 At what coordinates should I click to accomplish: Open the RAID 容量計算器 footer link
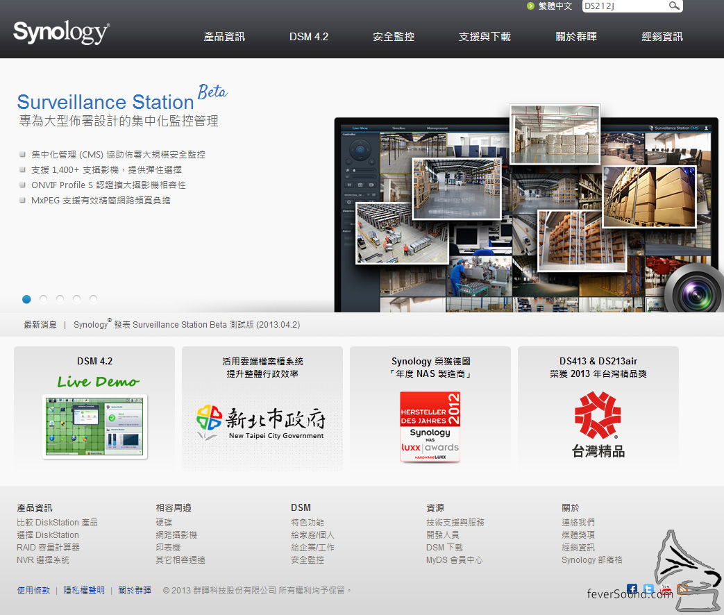(x=49, y=547)
